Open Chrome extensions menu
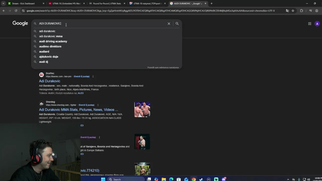The height and width of the screenshot is (181, 322). pos(301,11)
